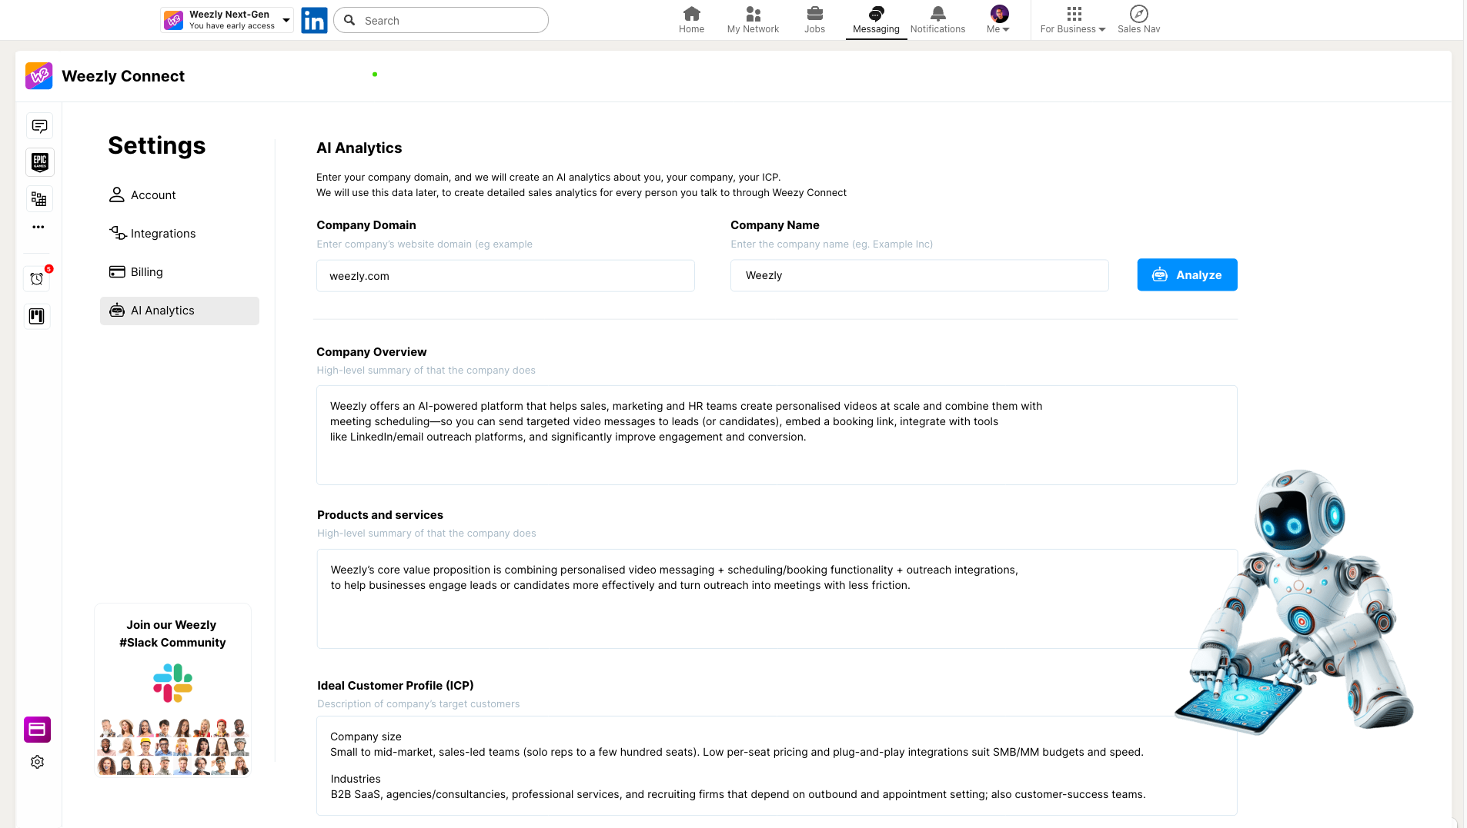Go to the Account settings section
The image size is (1467, 828).
(153, 195)
